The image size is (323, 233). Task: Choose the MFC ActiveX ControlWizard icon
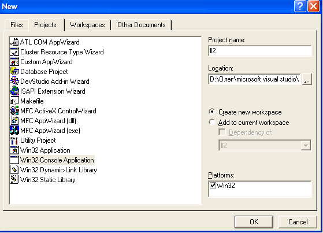(14, 111)
